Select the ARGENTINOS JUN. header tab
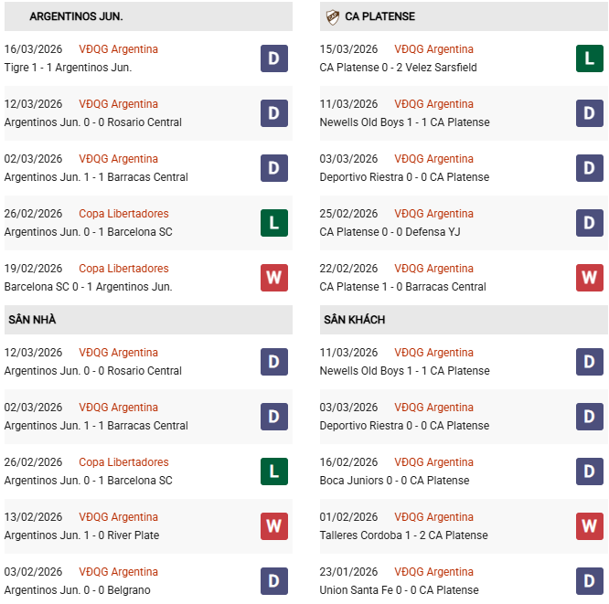Screen dimensions: 609x604 [x=77, y=16]
